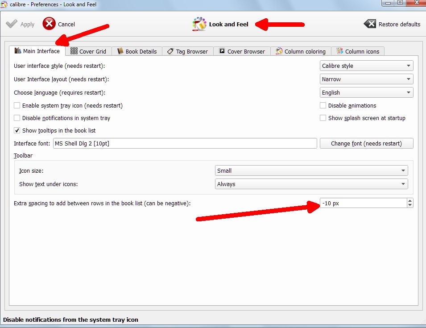Click Change font (needs restart) button
Screen dimensions: 426x328
coord(367,144)
